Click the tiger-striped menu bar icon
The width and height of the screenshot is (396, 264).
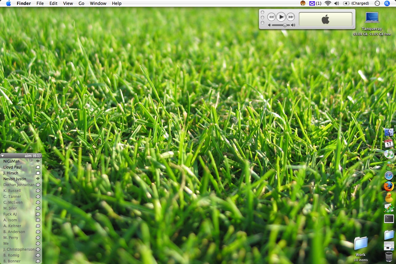point(303,3)
